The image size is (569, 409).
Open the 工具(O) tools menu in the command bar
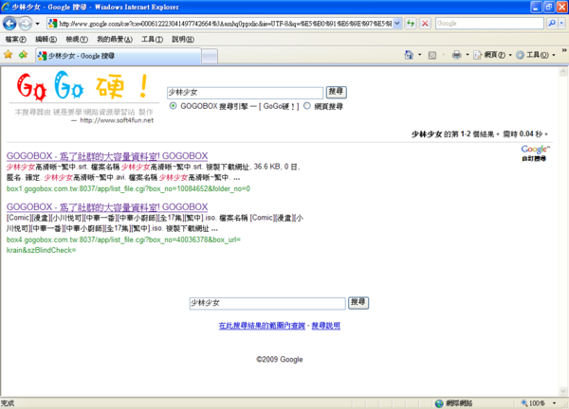click(535, 55)
